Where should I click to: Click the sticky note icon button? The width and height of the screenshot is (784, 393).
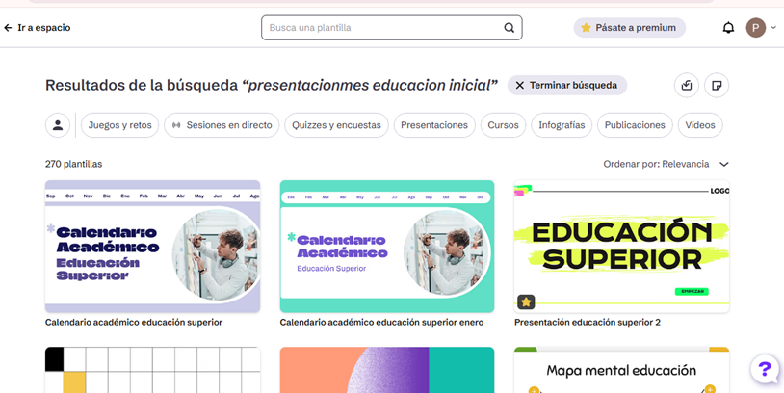click(x=717, y=85)
